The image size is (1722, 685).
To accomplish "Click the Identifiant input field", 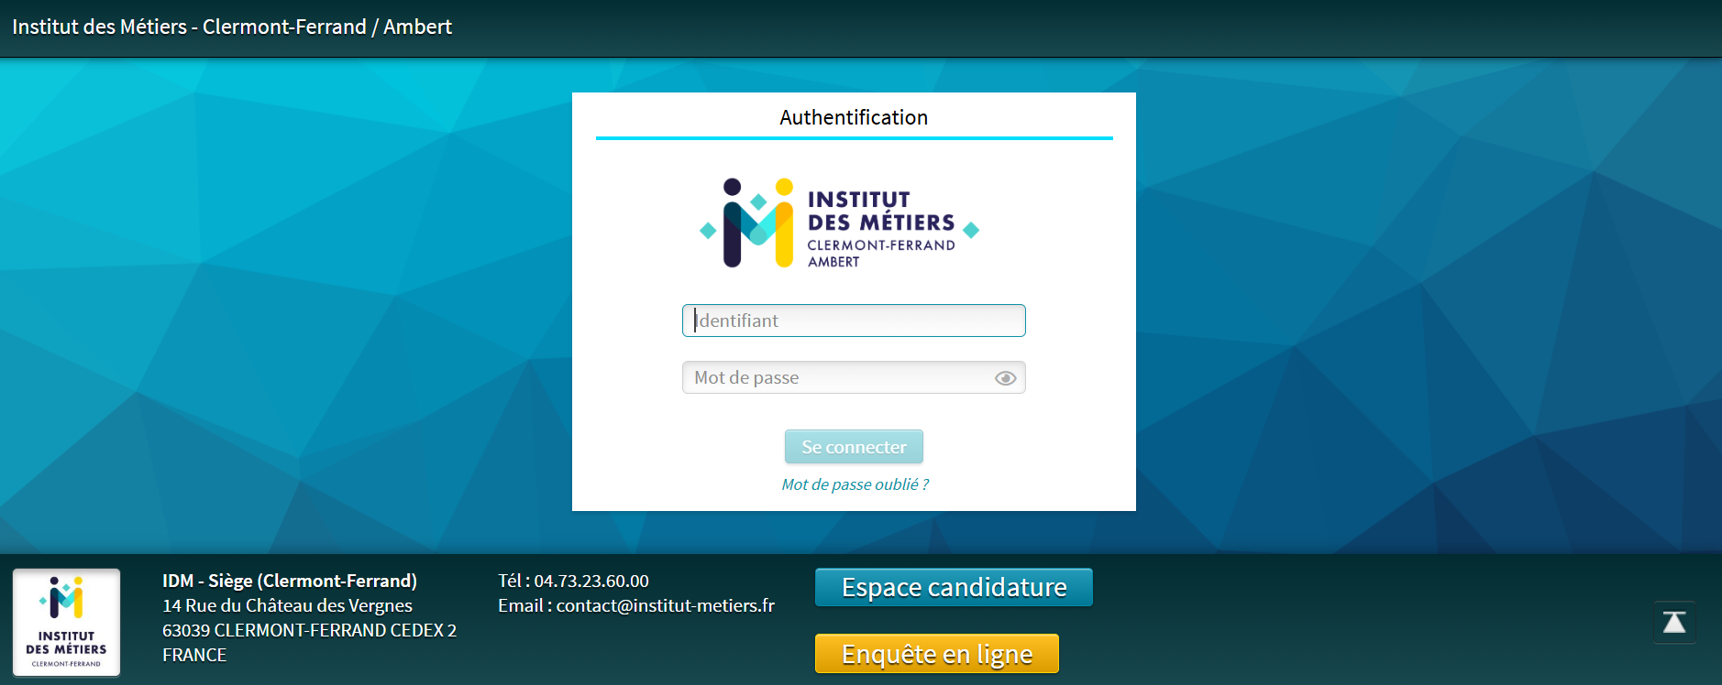I will [x=853, y=321].
